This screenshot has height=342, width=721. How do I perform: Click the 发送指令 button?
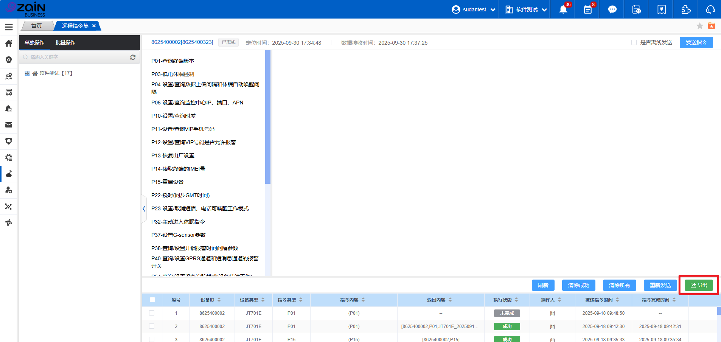pos(696,42)
